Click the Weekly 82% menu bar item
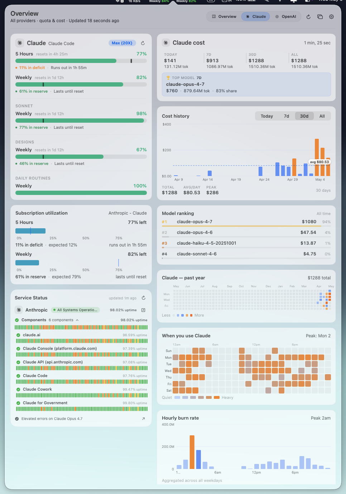The image size is (346, 494). (186, 1)
